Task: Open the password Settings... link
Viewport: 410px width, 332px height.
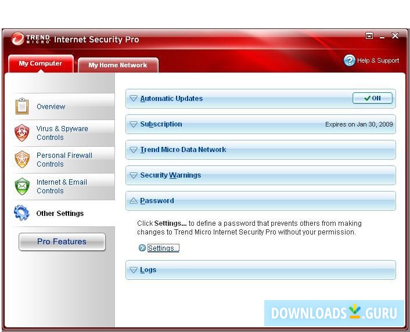Action: pos(163,248)
